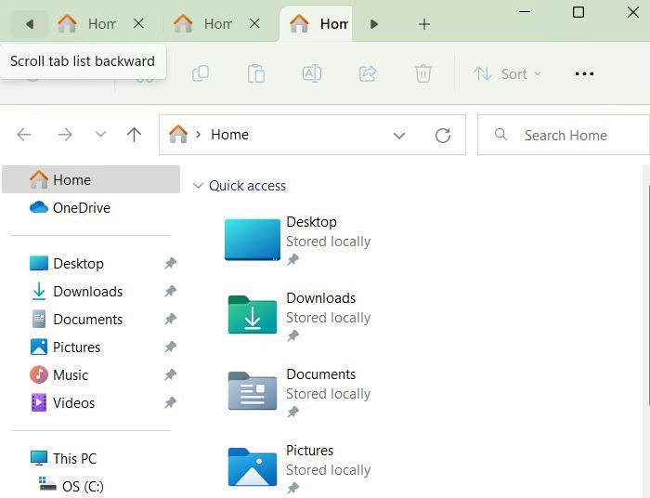The image size is (650, 498).
Task: Select the active third Home tab
Action: 316,23
